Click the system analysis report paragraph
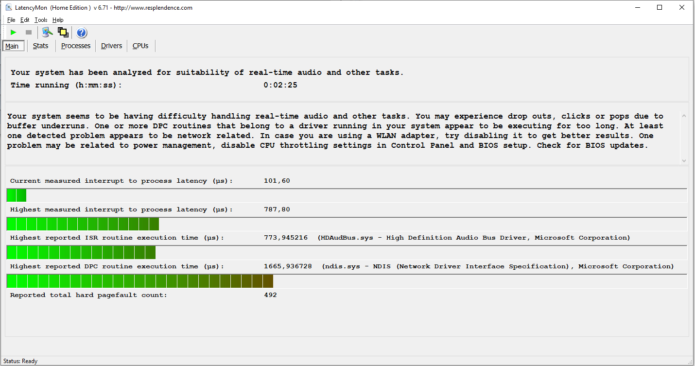The image size is (695, 366). pos(335,131)
